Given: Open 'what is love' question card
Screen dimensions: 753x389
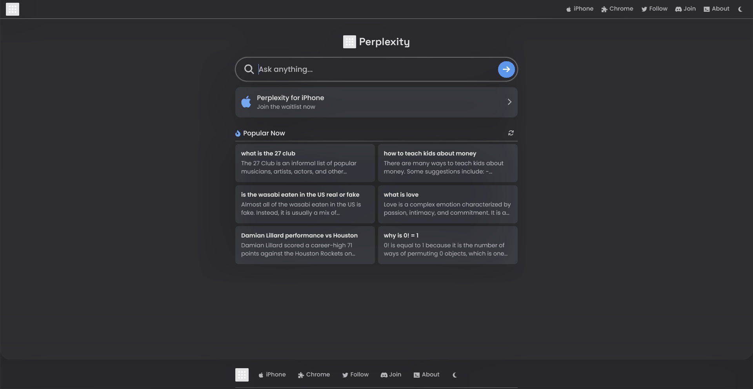Looking at the screenshot, I should (448, 204).
